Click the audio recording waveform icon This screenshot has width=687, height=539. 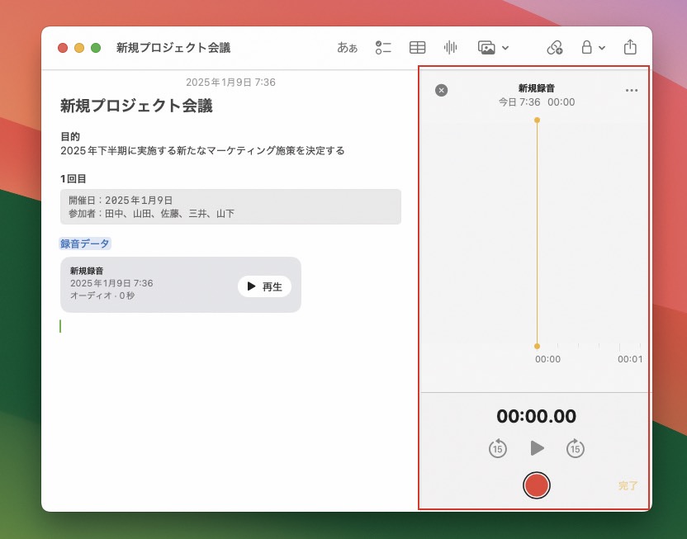450,47
